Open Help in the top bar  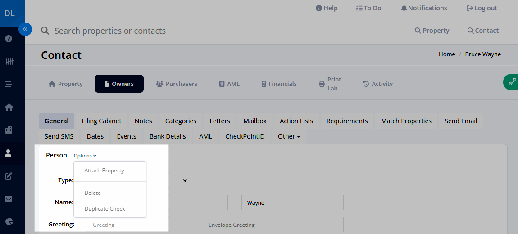pyautogui.click(x=327, y=8)
